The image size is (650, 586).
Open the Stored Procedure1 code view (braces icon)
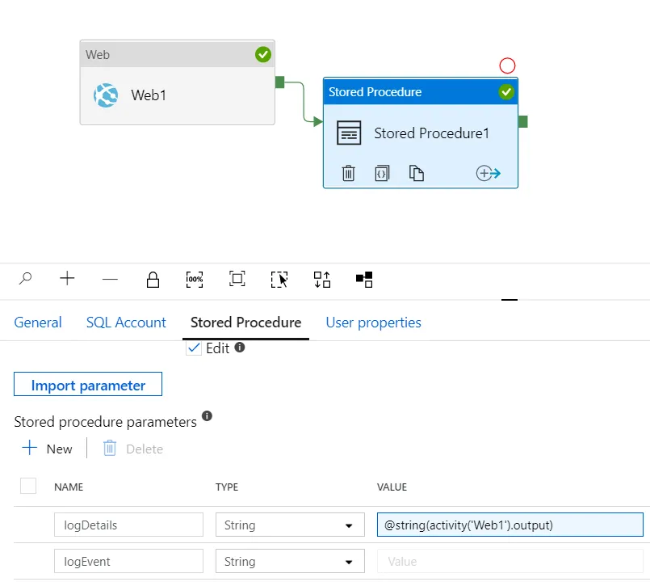point(382,173)
